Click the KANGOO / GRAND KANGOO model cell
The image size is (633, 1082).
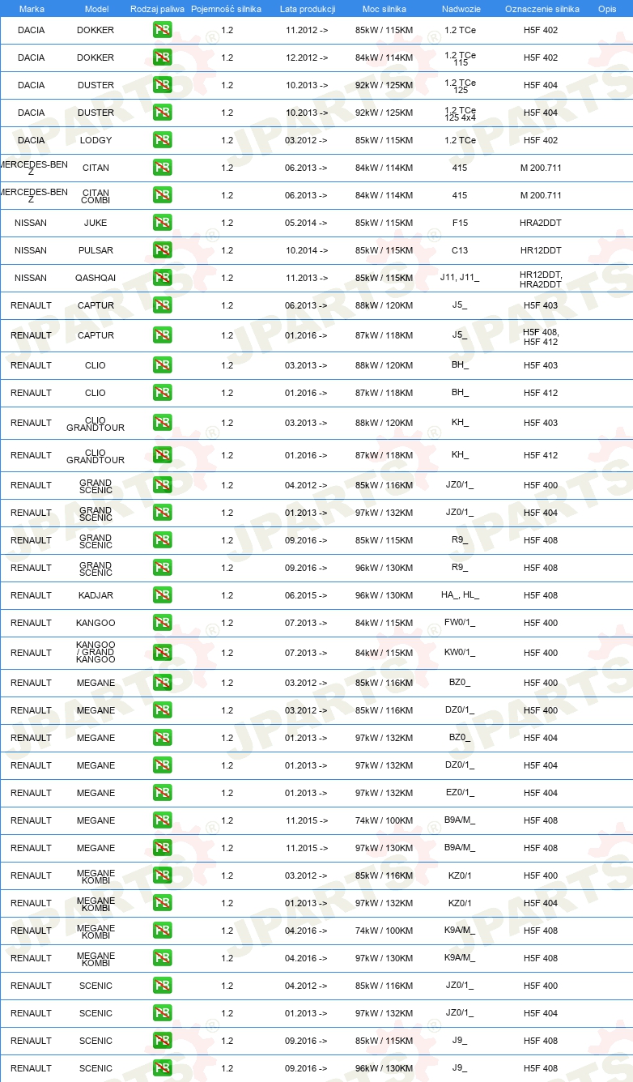pos(96,653)
